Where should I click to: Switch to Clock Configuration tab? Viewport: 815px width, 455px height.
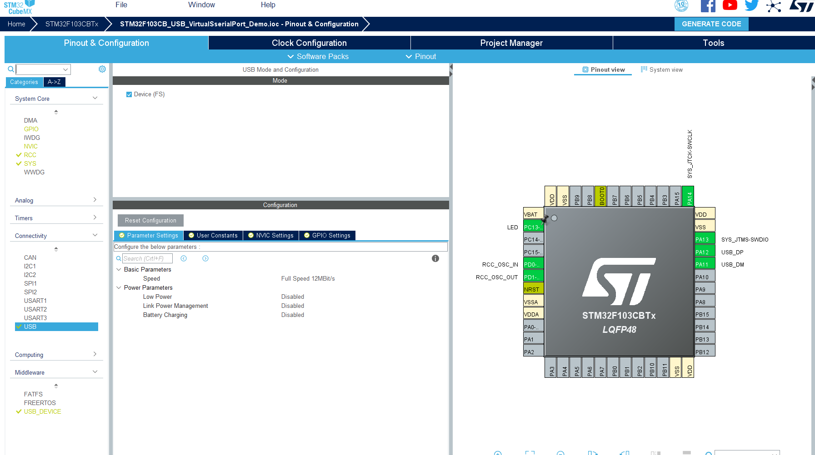tap(310, 43)
